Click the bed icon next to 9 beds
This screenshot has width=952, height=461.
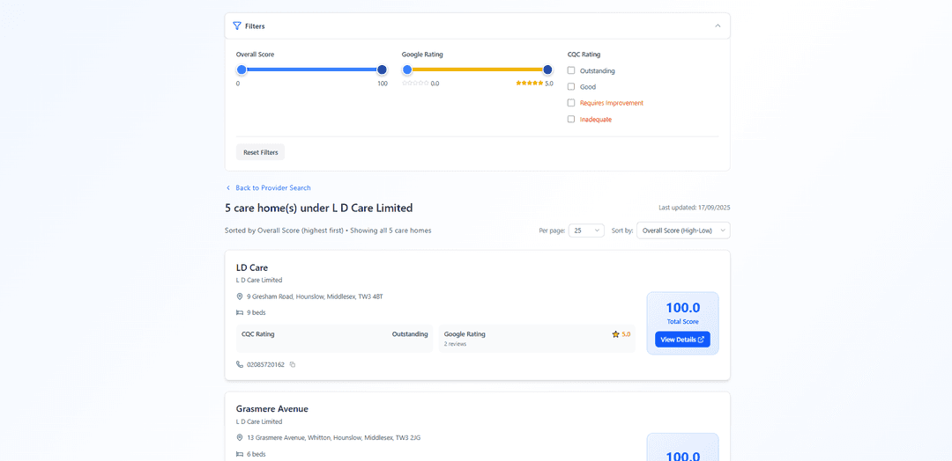click(240, 312)
